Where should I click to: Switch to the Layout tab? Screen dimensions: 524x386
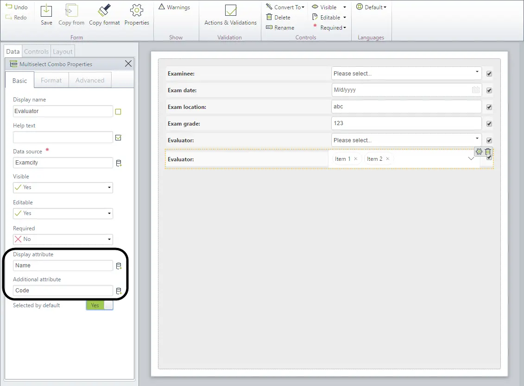(x=63, y=51)
